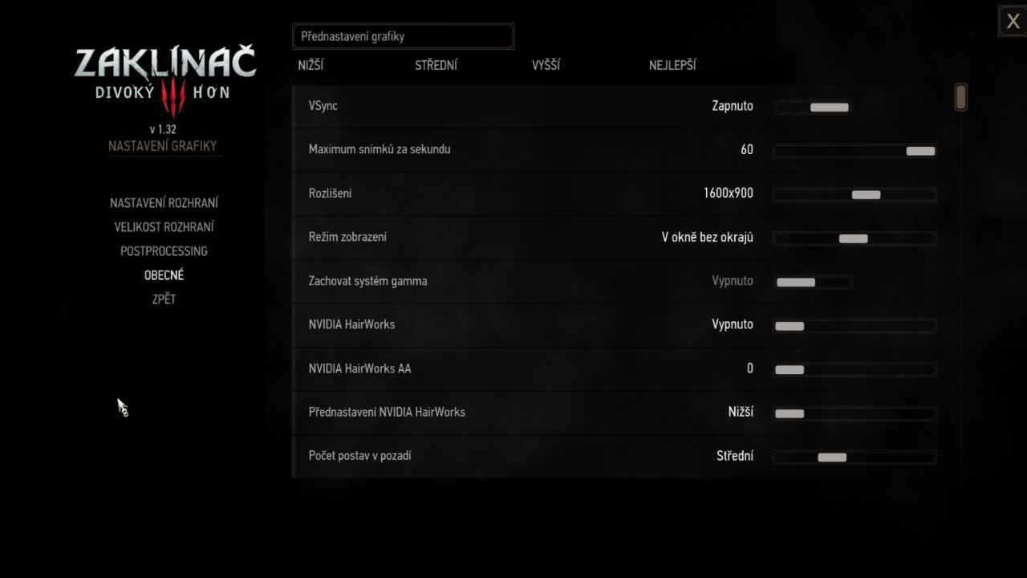Click the settings list scrollbar handle
1027x578 pixels.
click(960, 97)
